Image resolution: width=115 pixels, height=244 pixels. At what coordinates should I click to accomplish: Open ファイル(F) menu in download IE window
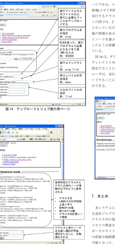(x=98, y=103)
